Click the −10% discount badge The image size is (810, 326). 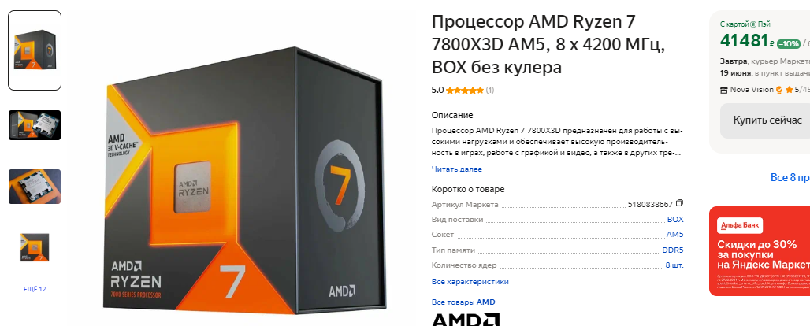tap(788, 44)
